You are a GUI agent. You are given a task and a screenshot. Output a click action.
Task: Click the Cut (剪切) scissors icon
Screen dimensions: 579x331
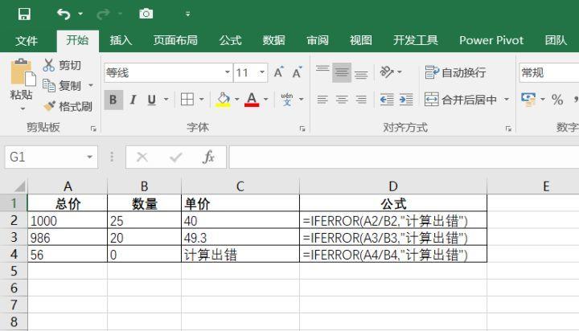pos(49,65)
